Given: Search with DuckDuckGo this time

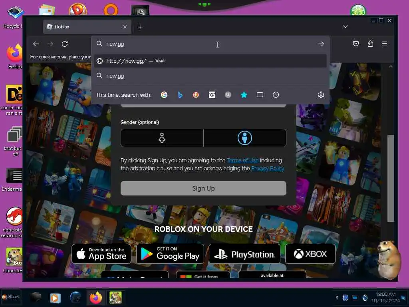Looking at the screenshot, I should [x=196, y=95].
